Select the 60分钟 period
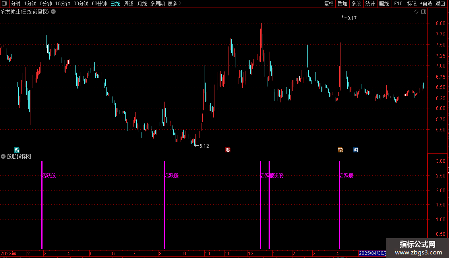 [99, 4]
